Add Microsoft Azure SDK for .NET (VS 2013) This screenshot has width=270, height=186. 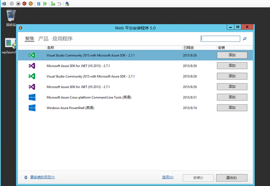[x=232, y=87]
